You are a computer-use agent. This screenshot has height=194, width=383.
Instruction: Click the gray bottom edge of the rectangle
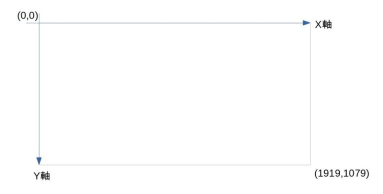[175, 165]
